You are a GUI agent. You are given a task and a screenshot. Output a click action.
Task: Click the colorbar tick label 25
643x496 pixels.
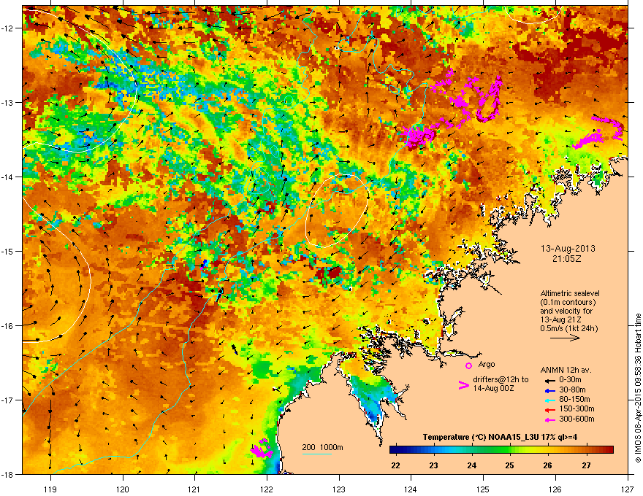point(510,465)
